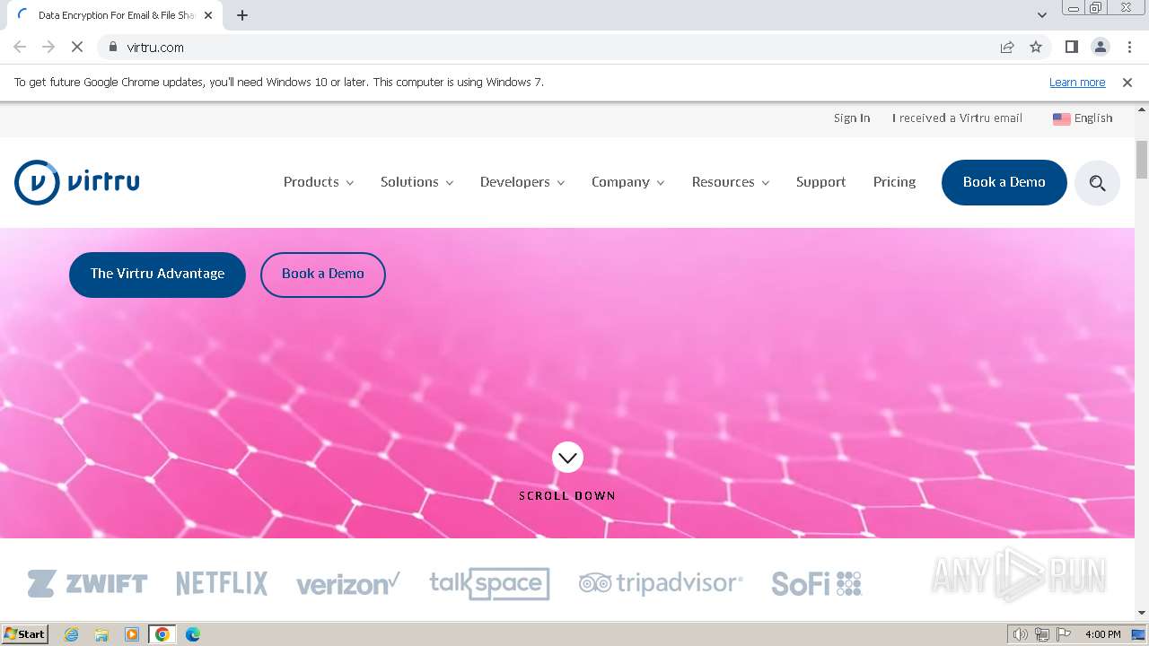The image size is (1149, 646).
Task: Bookmark this tab with star icon
Action: click(x=1036, y=47)
